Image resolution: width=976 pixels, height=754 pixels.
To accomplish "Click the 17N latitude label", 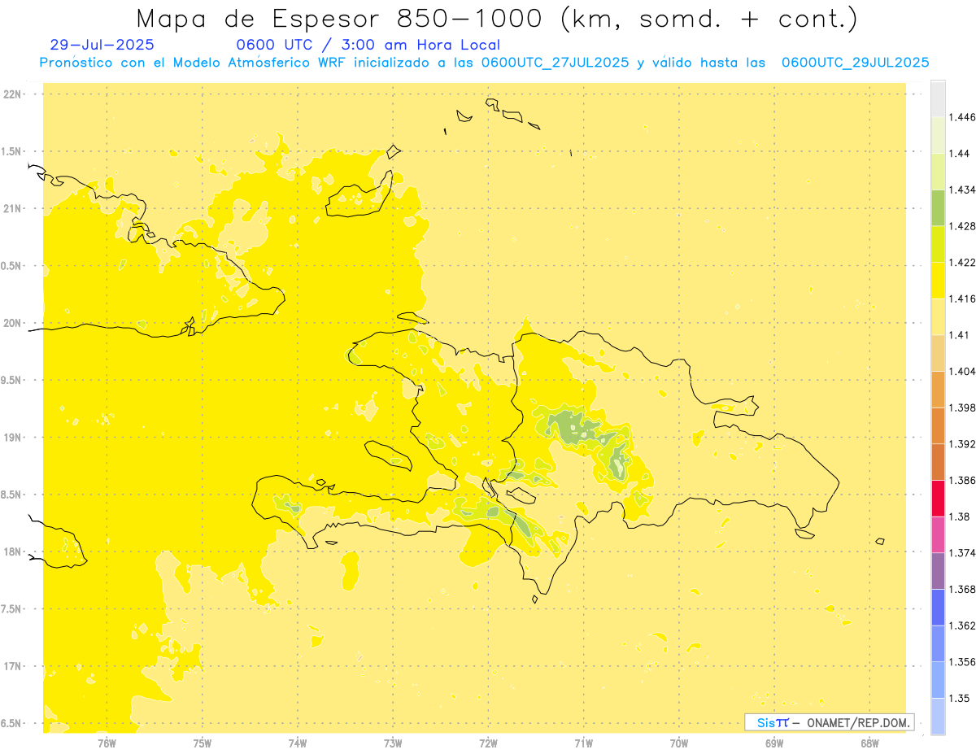I will point(14,666).
